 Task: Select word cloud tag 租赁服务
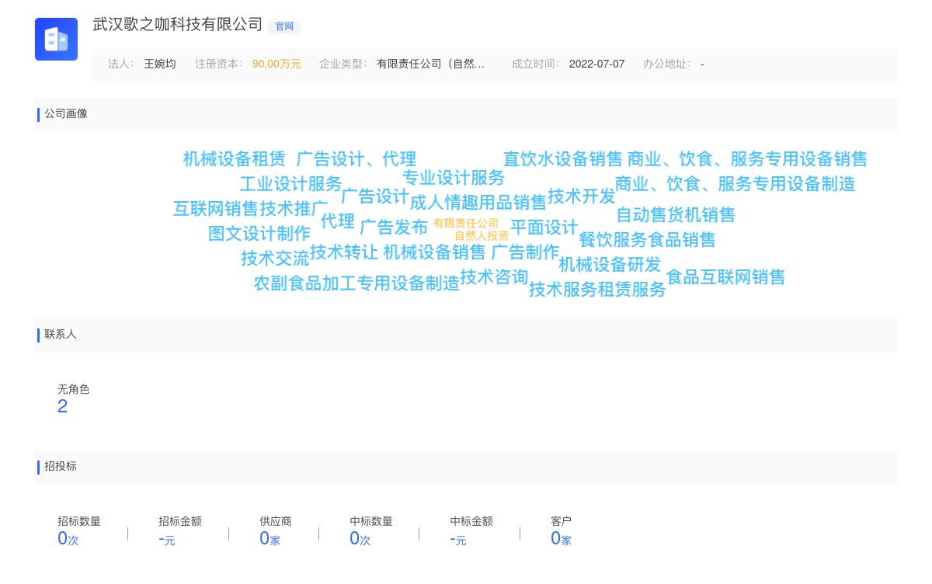pos(632,290)
